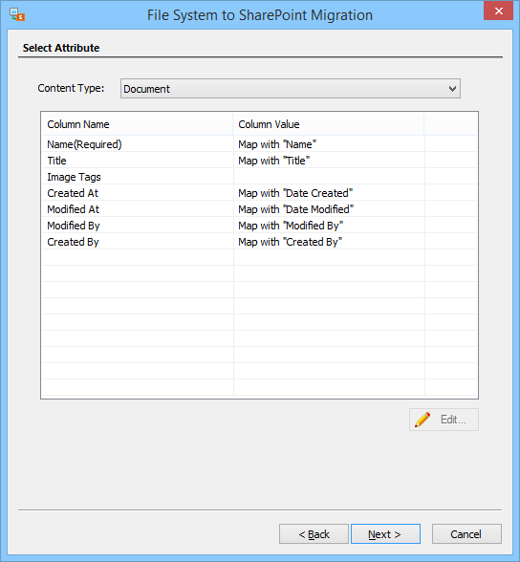Click the Map with "Created By" value
This screenshot has width=520, height=562.
(x=291, y=242)
